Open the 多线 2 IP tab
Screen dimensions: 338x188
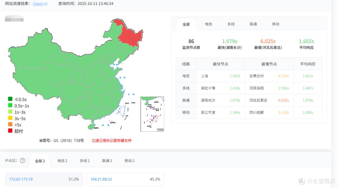point(85,161)
